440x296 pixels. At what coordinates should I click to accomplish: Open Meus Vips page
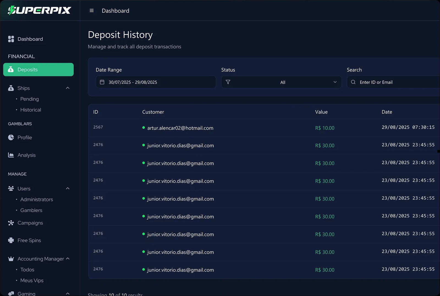[32, 280]
